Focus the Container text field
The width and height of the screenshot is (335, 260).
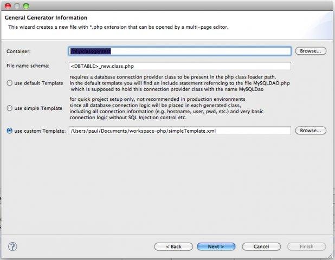(x=180, y=51)
